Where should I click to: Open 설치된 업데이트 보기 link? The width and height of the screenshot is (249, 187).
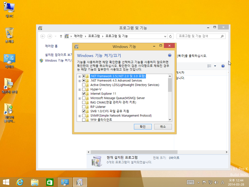58,55
